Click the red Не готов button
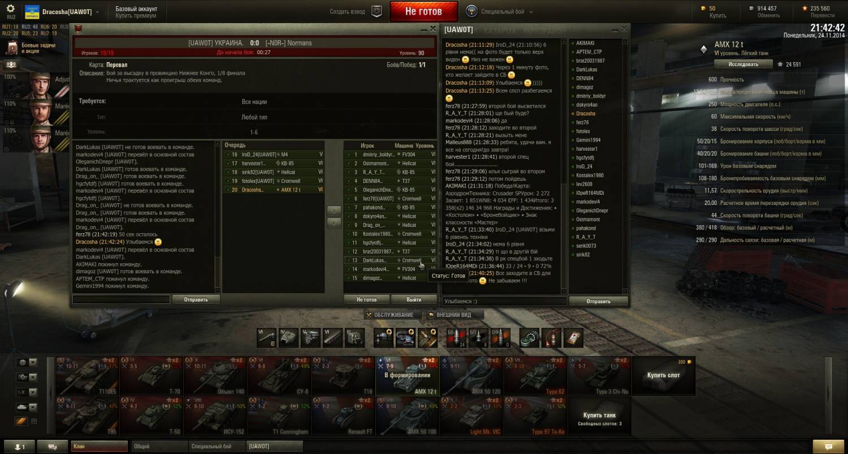848x454 pixels. 423,11
